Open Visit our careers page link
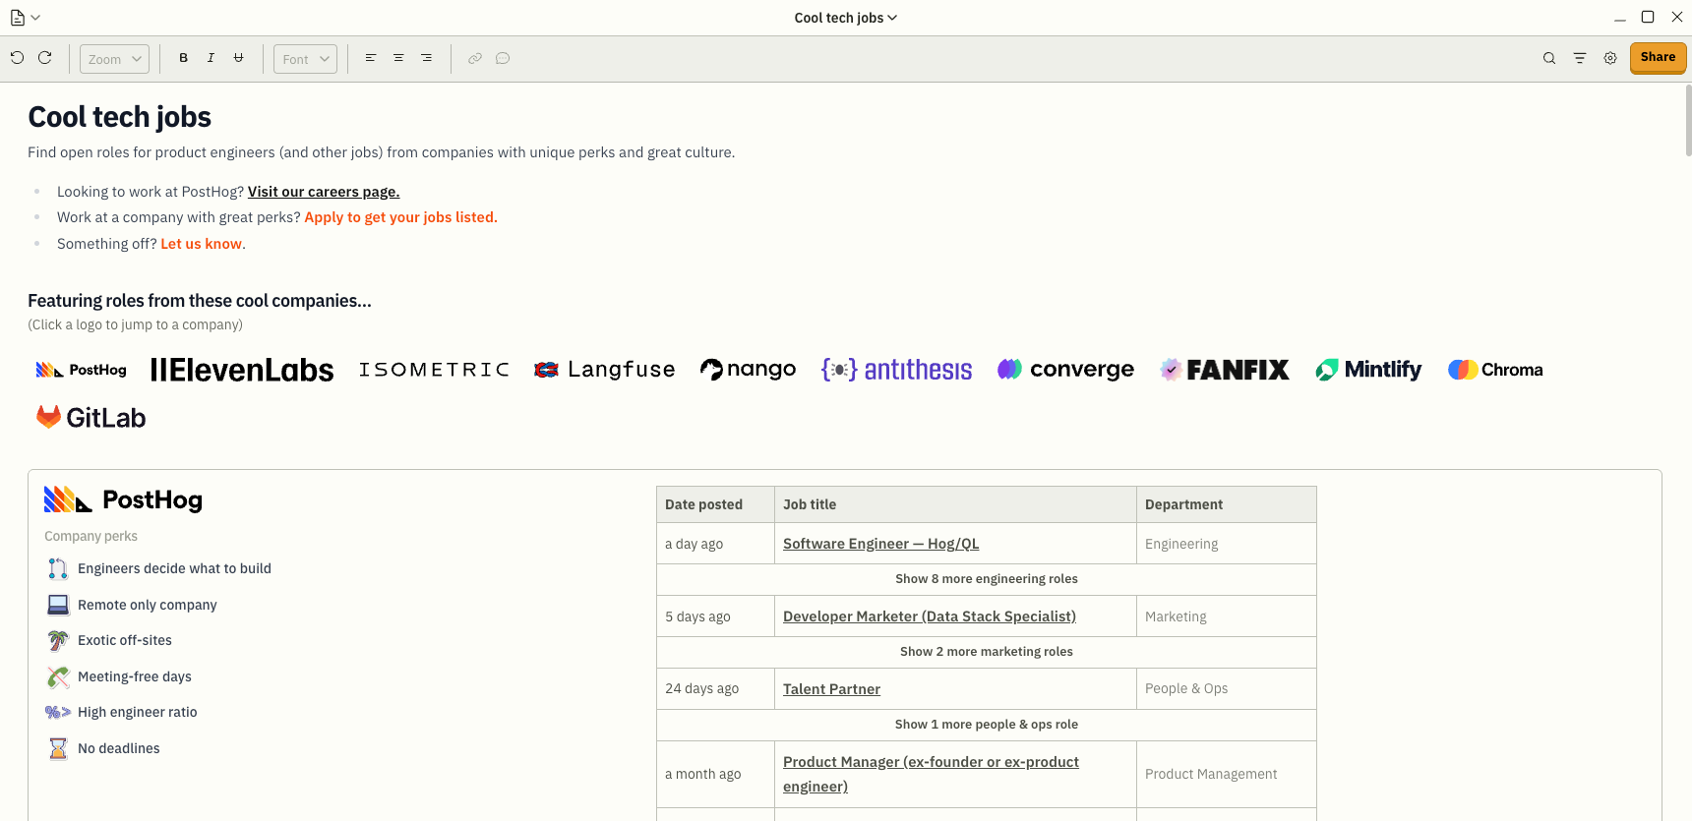The width and height of the screenshot is (1692, 821). click(324, 192)
